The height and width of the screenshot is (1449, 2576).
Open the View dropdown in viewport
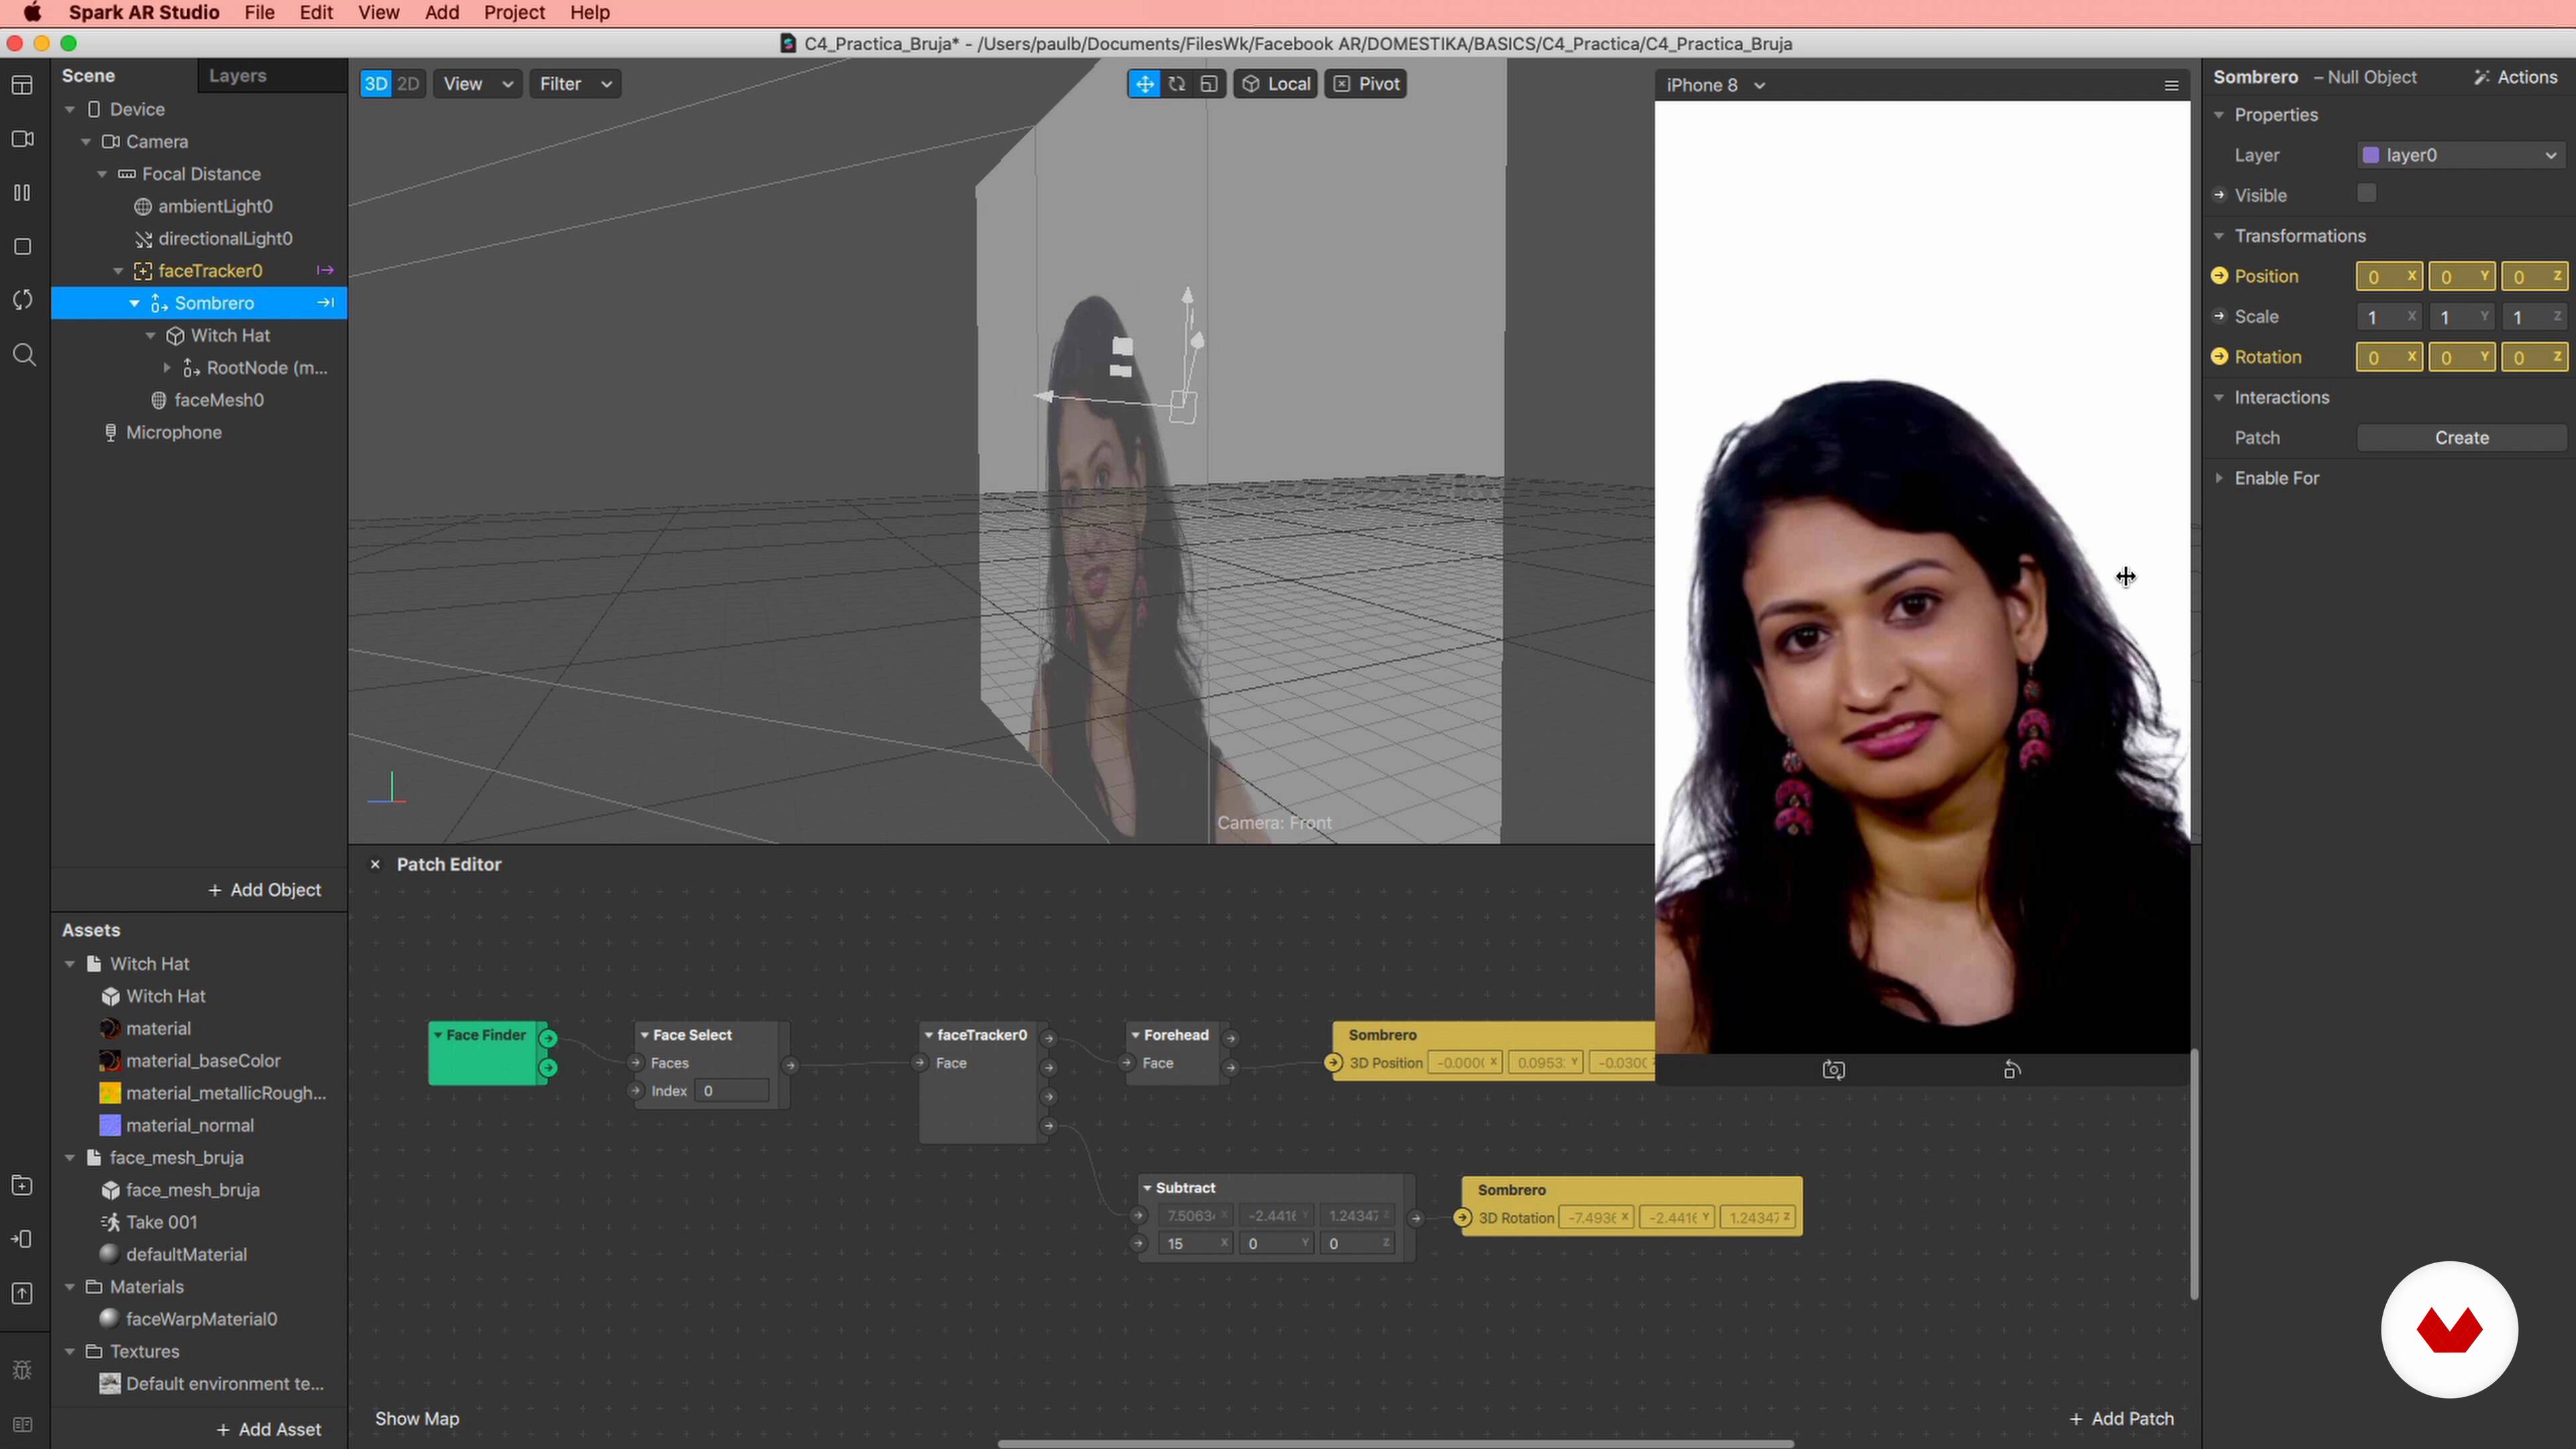pyautogui.click(x=478, y=84)
